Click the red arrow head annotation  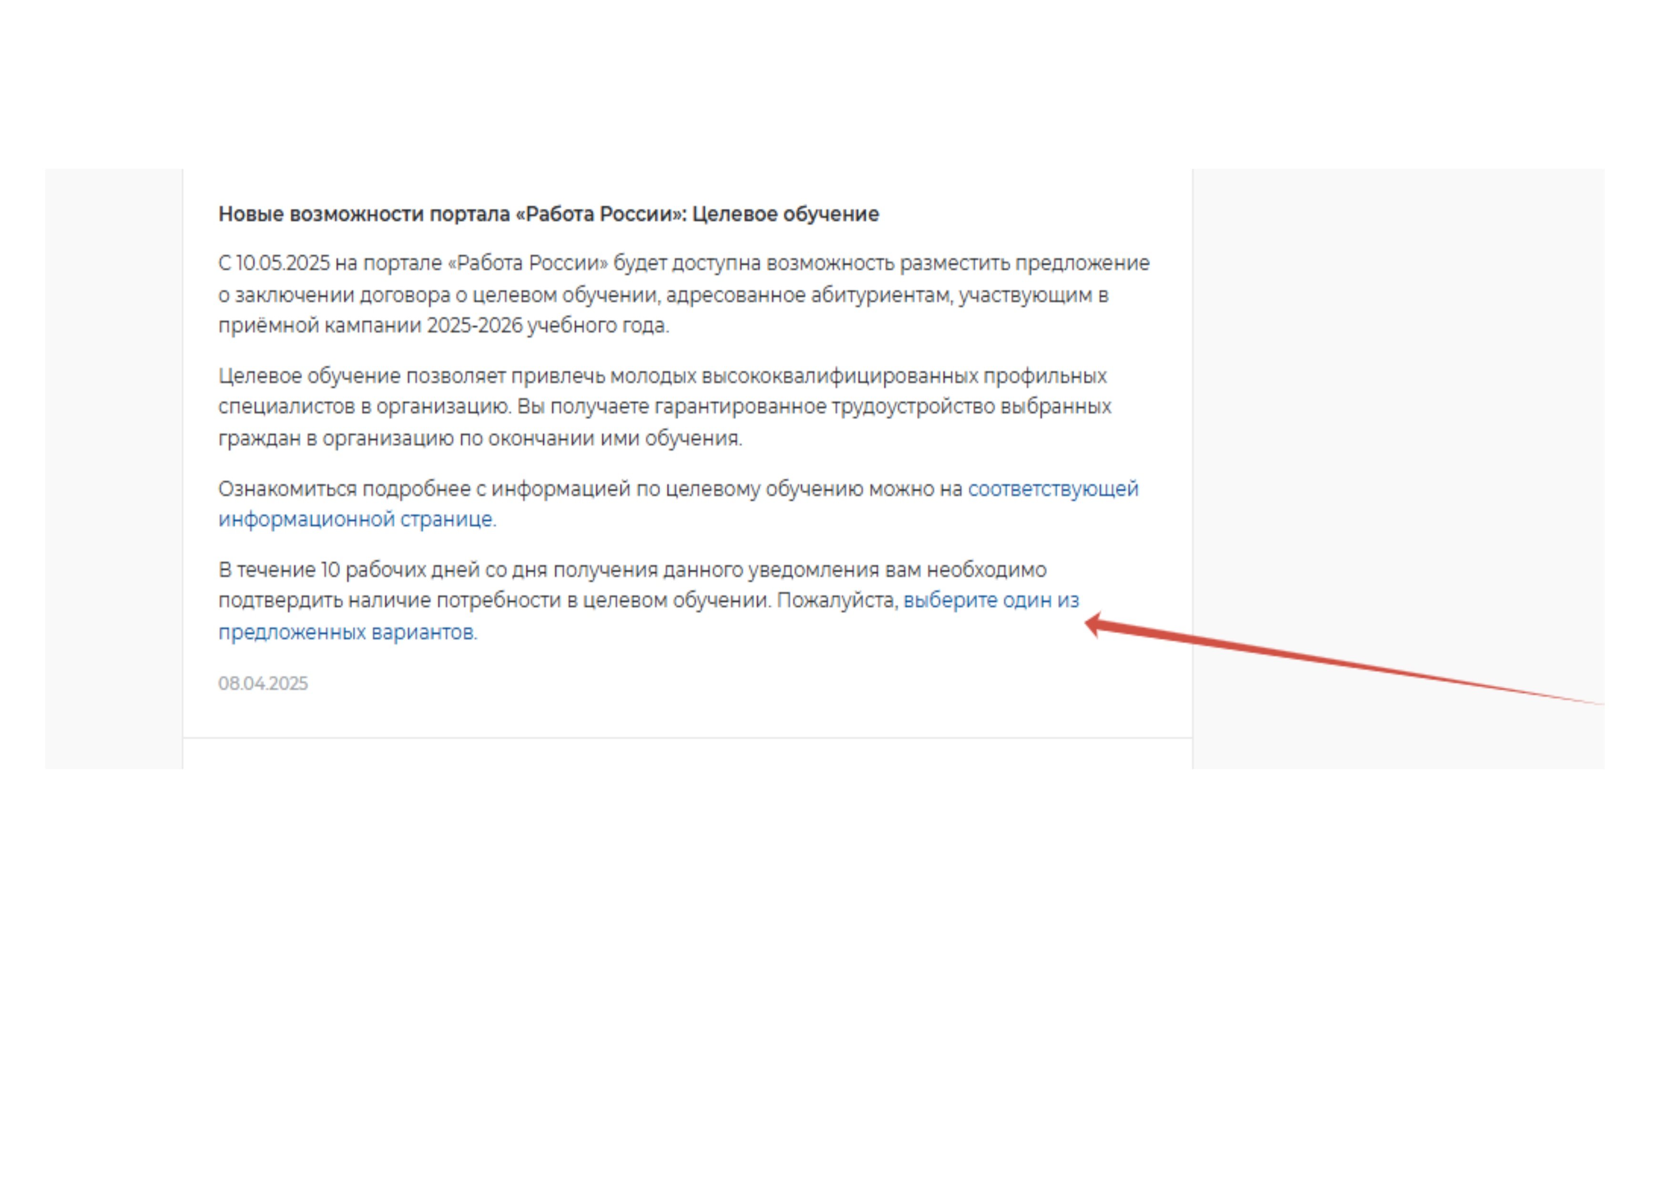coord(1096,625)
